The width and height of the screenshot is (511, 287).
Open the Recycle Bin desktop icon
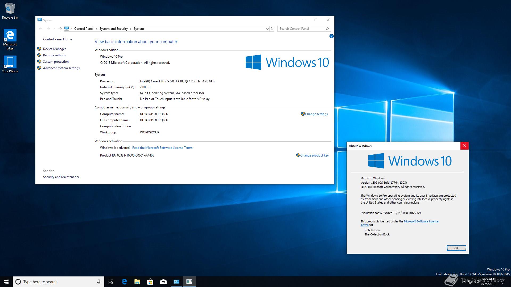10,11
